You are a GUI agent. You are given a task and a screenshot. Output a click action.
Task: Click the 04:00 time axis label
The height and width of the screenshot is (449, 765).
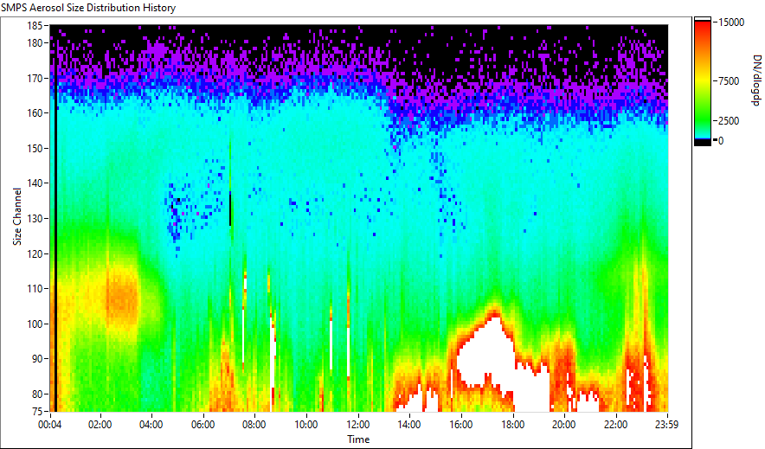[x=151, y=425]
